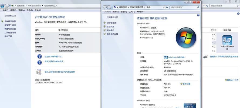Screen dimensions: 240x108
Task: Click the computer icon in System address bar
Action: coord(115,7)
